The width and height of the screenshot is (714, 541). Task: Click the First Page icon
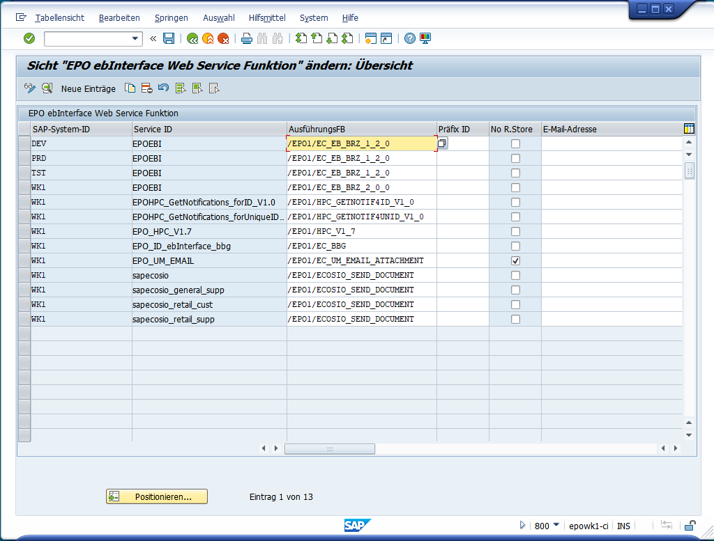pyautogui.click(x=301, y=39)
